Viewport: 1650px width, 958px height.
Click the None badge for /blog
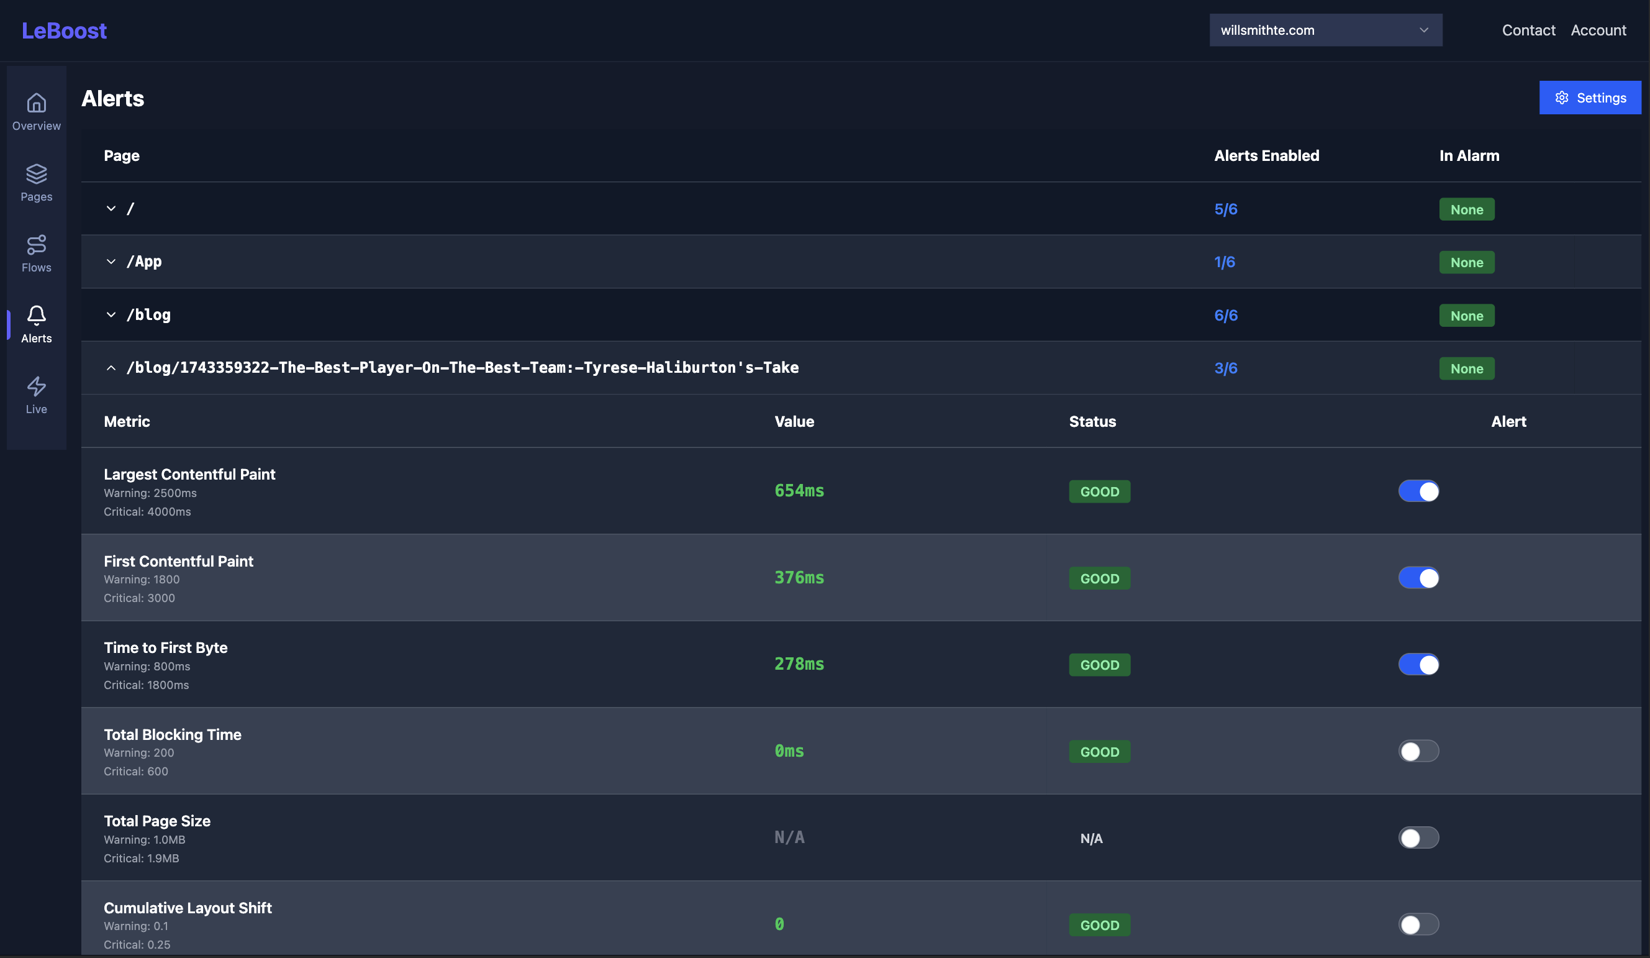click(x=1466, y=316)
